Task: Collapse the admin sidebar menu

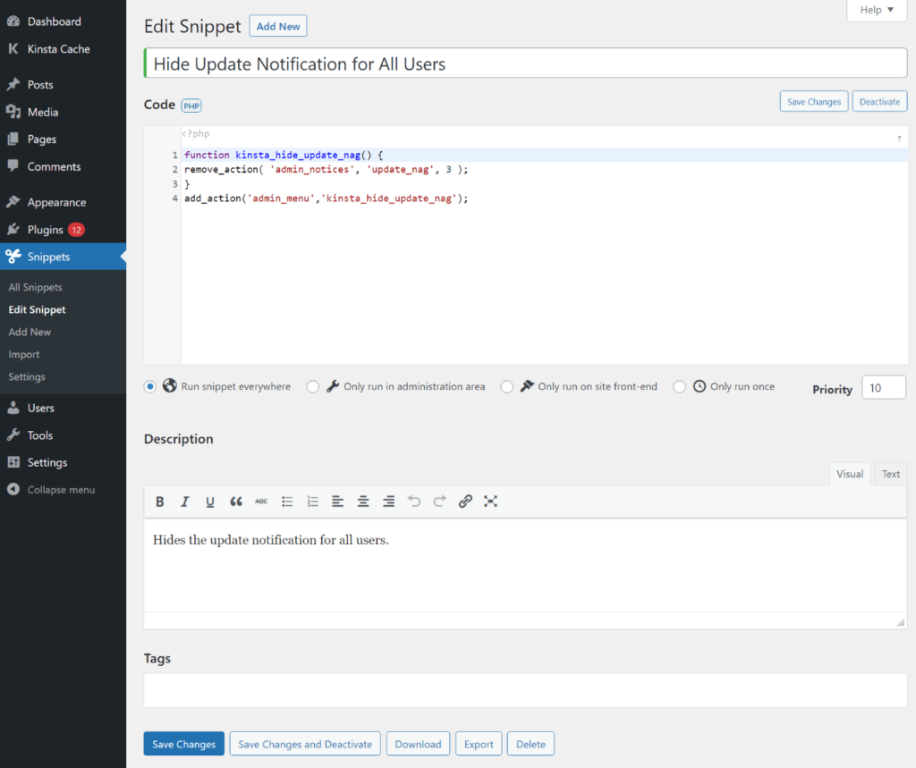Action: 61,490
